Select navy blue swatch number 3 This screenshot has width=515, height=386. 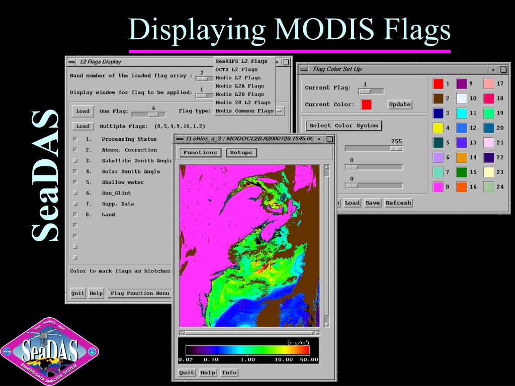438,113
